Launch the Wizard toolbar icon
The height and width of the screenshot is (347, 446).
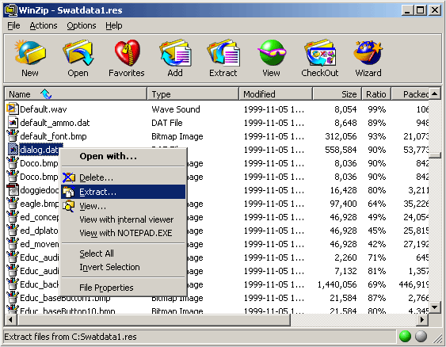368,53
